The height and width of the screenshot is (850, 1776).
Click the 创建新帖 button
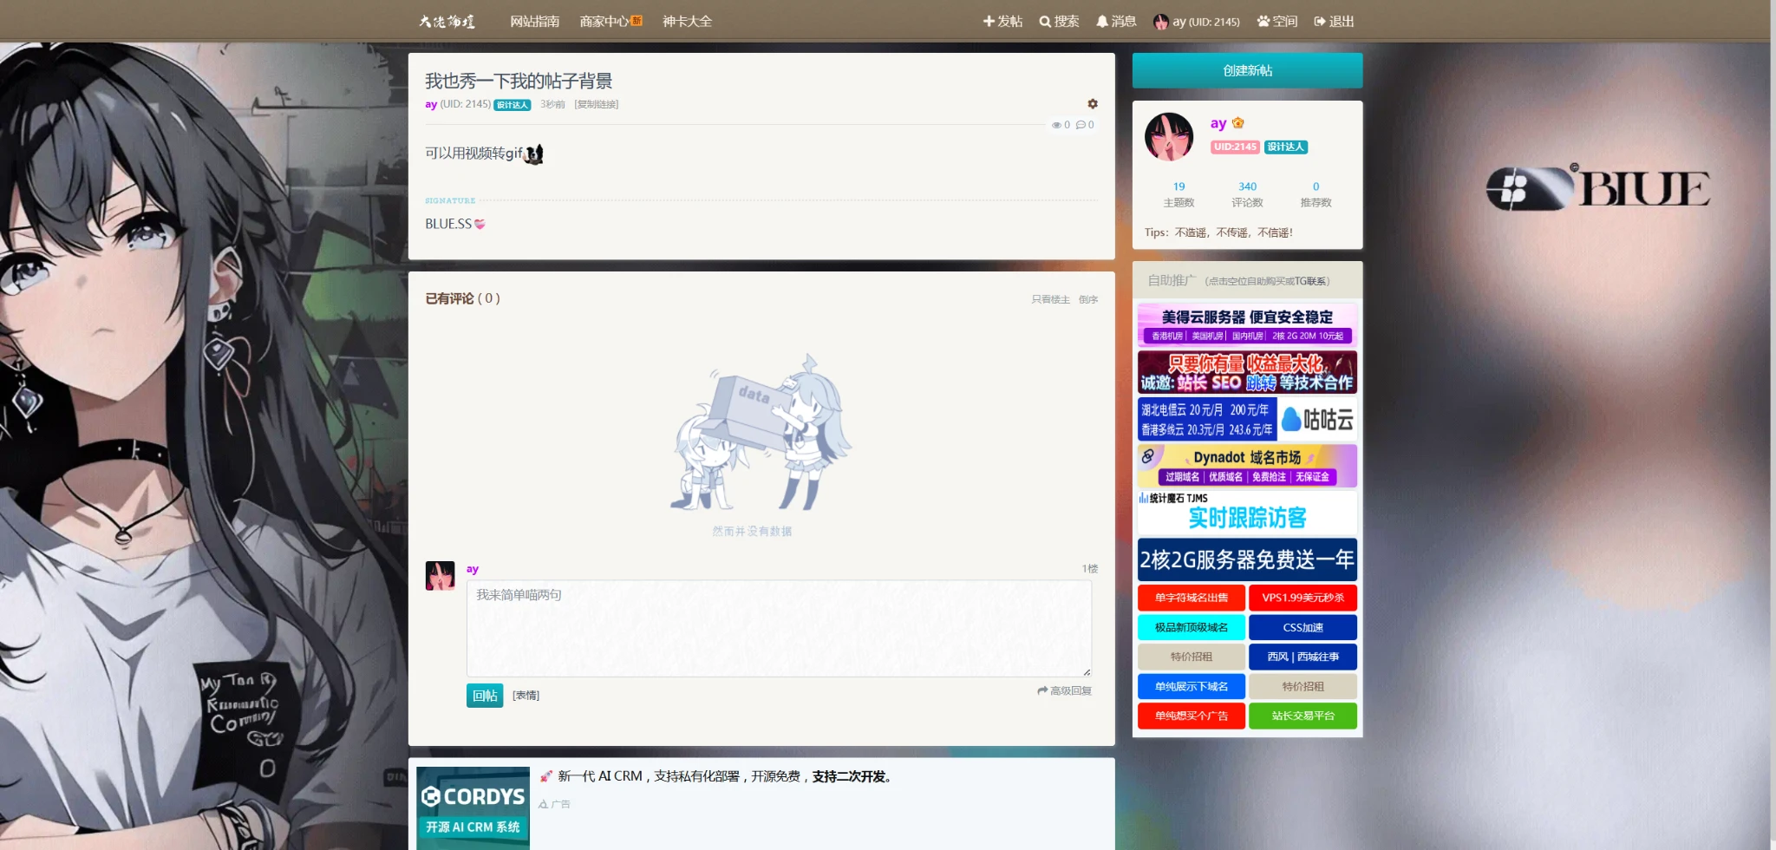coord(1247,70)
